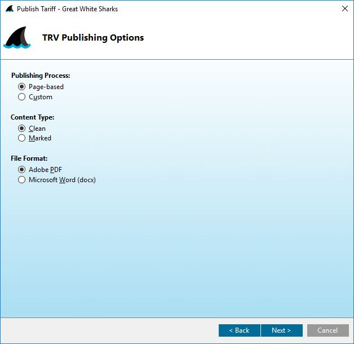Image resolution: width=354 pixels, height=344 pixels.
Task: Set content type to Clean
Action: point(22,129)
